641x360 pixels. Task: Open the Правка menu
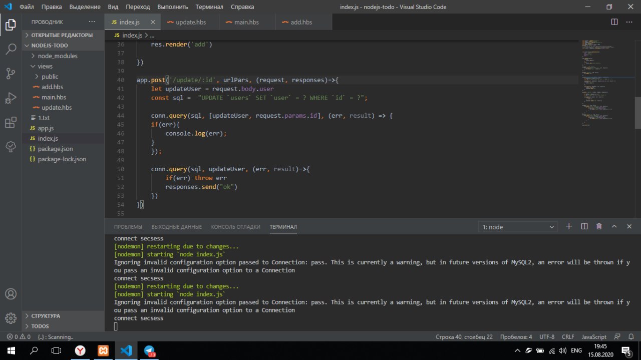point(52,7)
